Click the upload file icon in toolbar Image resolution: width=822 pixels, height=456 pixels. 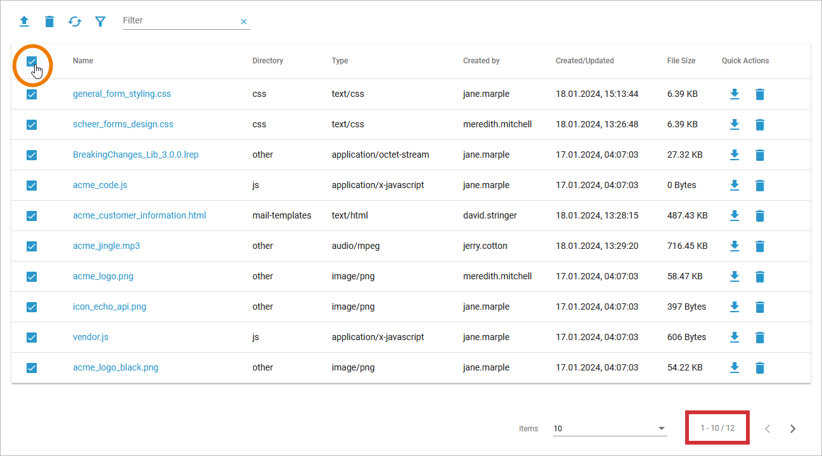pos(24,22)
